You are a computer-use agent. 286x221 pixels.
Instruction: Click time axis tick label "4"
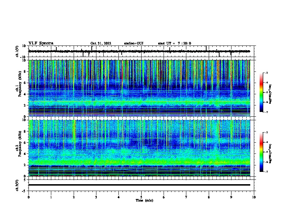click(119, 197)
